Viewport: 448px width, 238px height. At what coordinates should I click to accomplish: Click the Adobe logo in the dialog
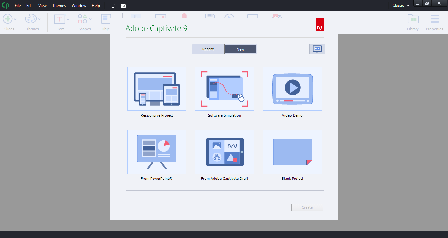[x=319, y=25]
